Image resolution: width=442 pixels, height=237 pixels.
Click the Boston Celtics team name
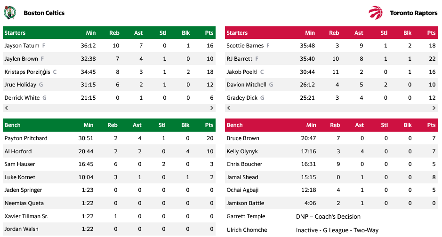(x=44, y=13)
